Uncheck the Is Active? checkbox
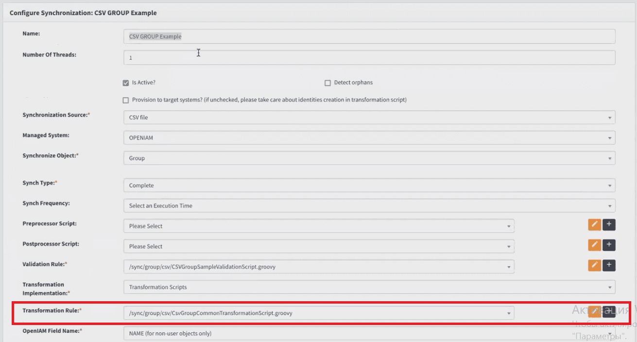 tap(126, 83)
